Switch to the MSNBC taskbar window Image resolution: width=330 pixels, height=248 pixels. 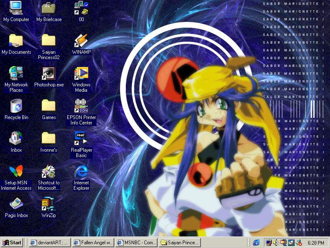pyautogui.click(x=137, y=243)
